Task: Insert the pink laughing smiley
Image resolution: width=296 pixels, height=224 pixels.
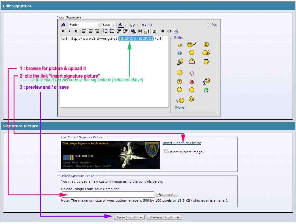Action: 191,73
